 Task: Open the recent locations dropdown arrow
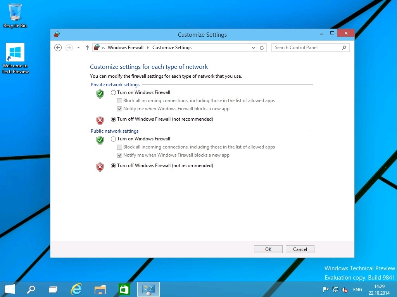[x=78, y=48]
